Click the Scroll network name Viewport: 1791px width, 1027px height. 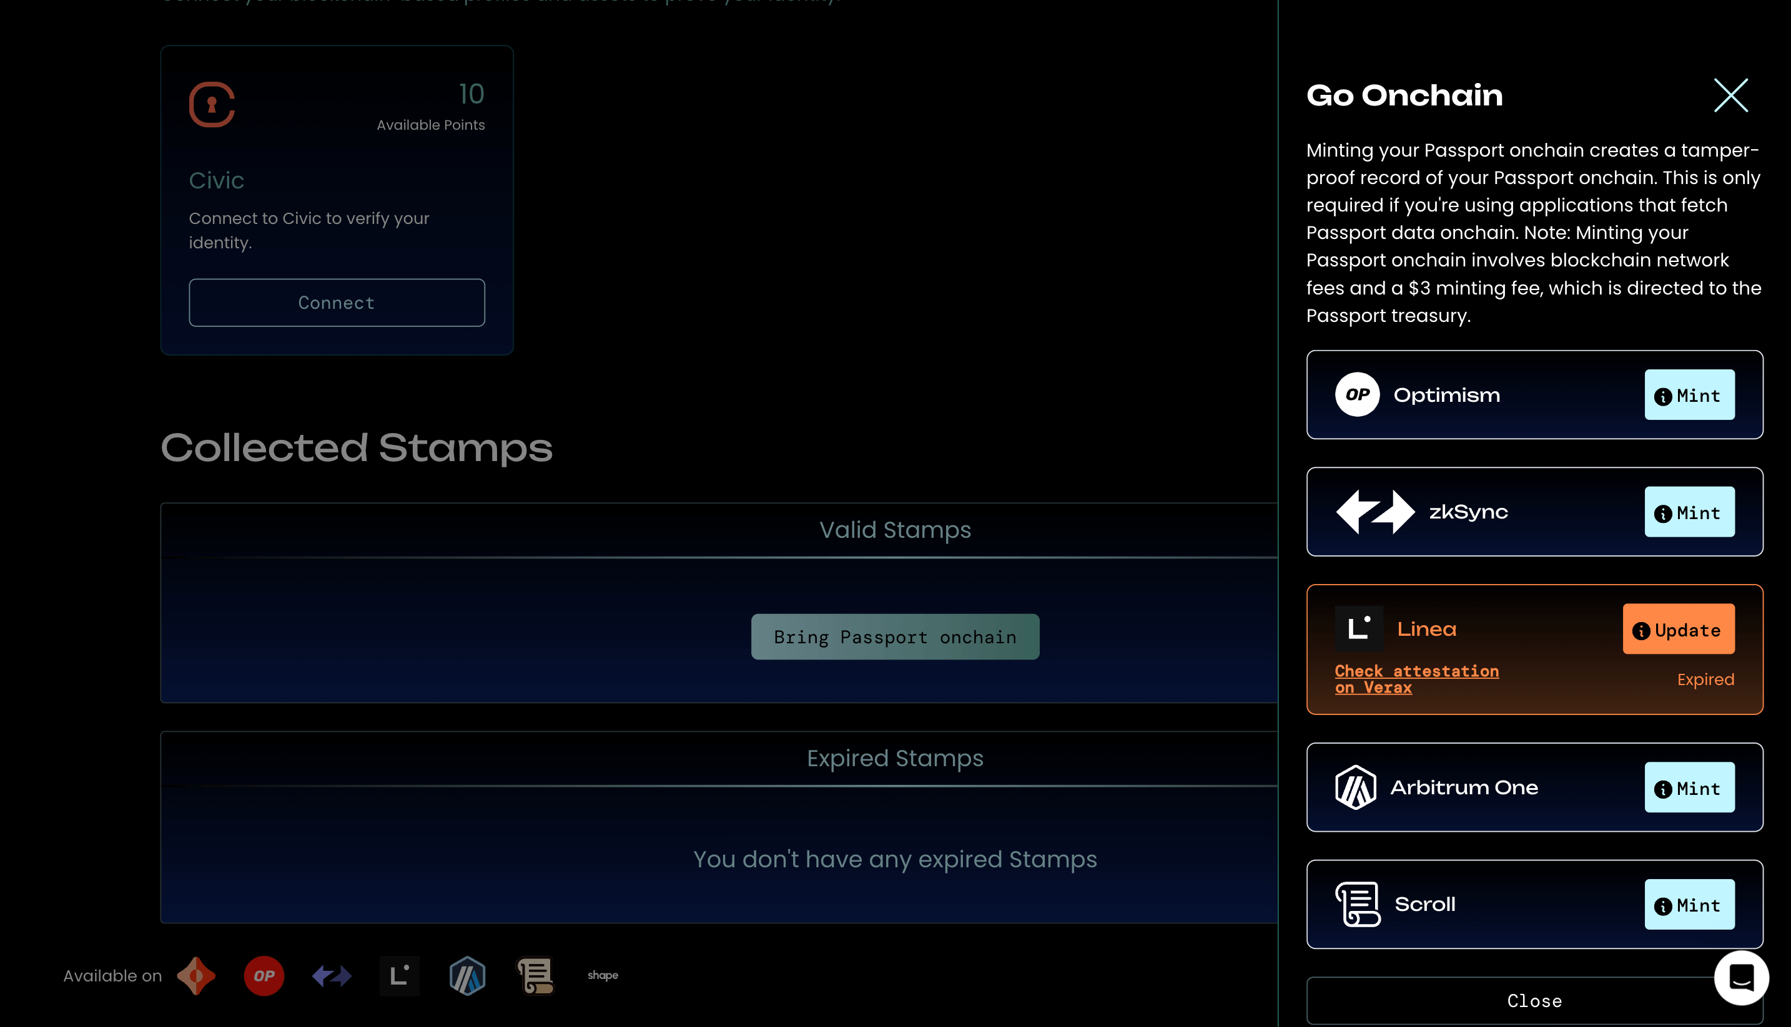click(1424, 904)
